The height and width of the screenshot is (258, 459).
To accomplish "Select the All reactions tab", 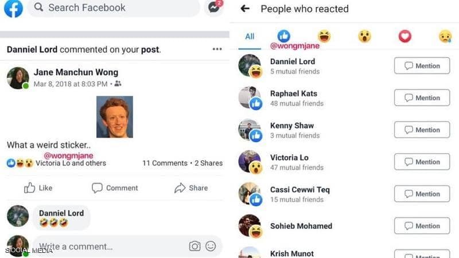I will pyautogui.click(x=250, y=36).
